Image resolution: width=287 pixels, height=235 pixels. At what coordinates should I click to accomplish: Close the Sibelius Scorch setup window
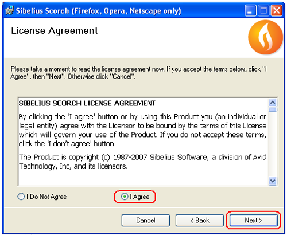pos(277,10)
